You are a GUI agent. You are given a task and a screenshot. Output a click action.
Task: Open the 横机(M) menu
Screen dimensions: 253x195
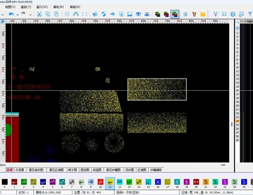59,7
